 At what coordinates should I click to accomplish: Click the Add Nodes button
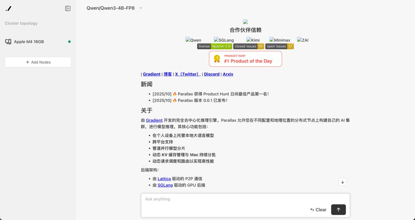coord(38,62)
